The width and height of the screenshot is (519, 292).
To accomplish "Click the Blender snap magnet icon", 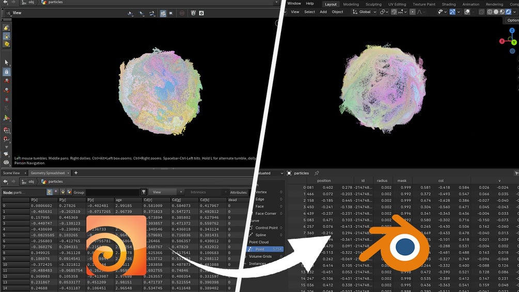I will click(394, 12).
